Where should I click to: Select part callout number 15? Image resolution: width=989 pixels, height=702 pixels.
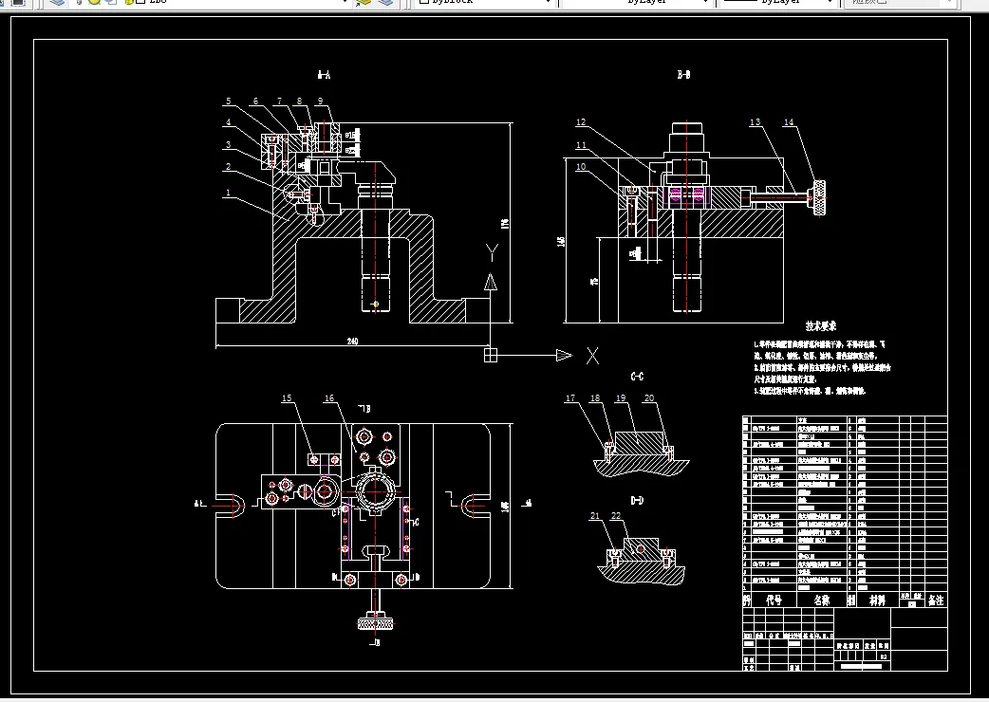pos(287,398)
